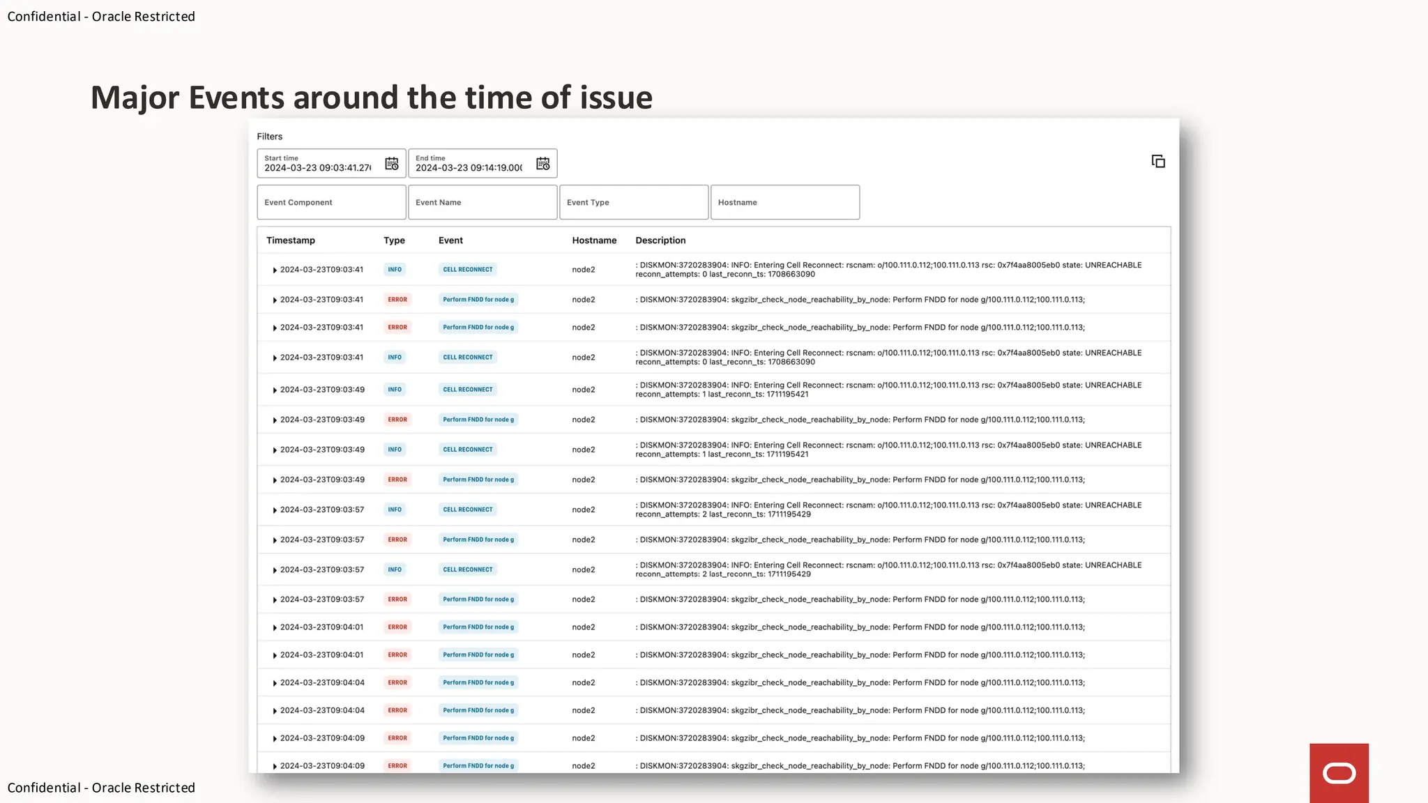This screenshot has height=803, width=1428.
Task: Expand the first 09:04:04 ERROR row
Action: pyautogui.click(x=275, y=683)
